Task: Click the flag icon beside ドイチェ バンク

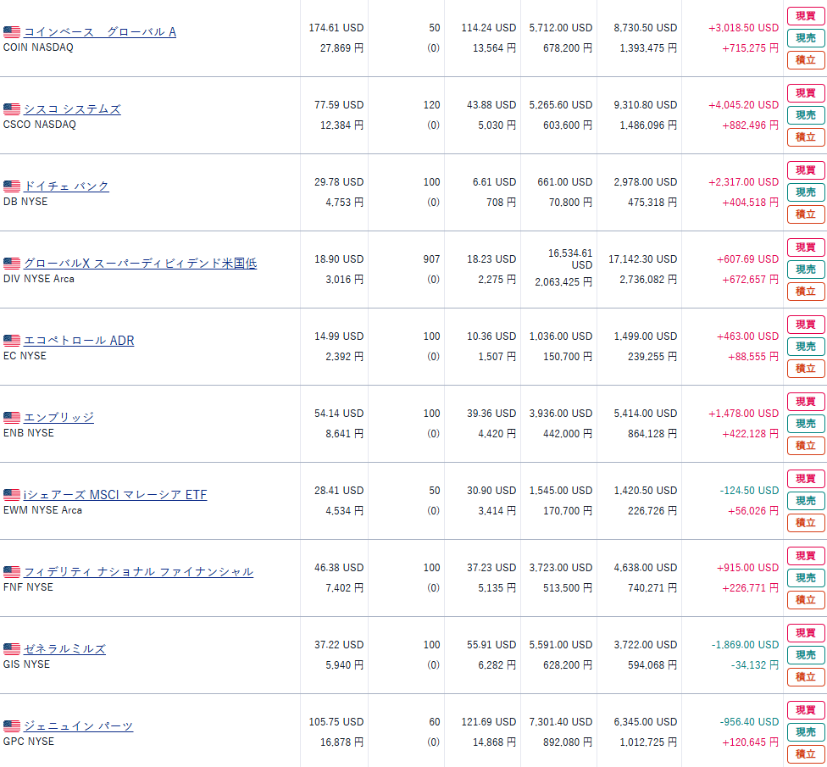Action: pos(12,186)
